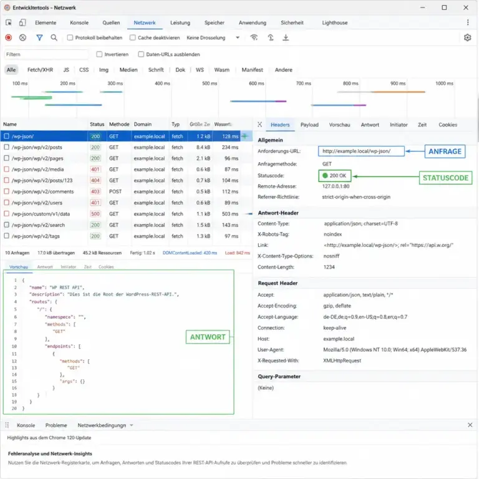Image resolution: width=479 pixels, height=479 pixels.
Task: Sort by the Methode column header
Action: click(x=119, y=124)
